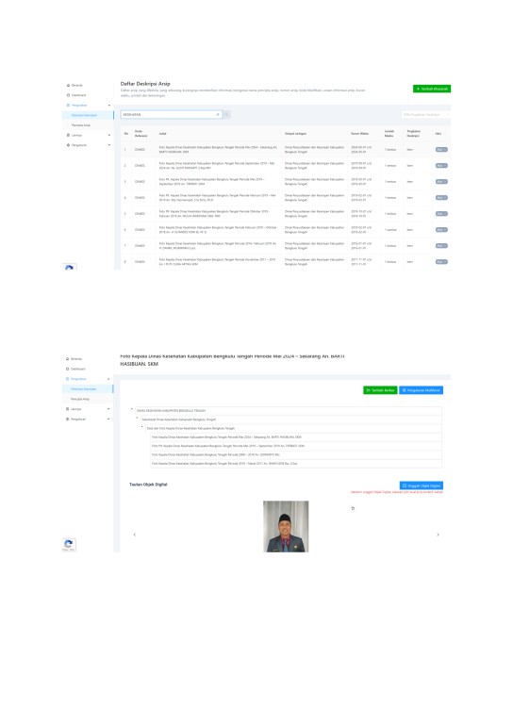Show previous digital object with left carousel arrow
The width and height of the screenshot is (513, 724).
tap(134, 535)
